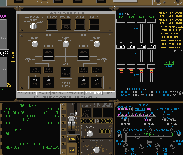Click the green DOWN gear indicator
The width and height of the screenshot is (183, 155).
[169, 62]
